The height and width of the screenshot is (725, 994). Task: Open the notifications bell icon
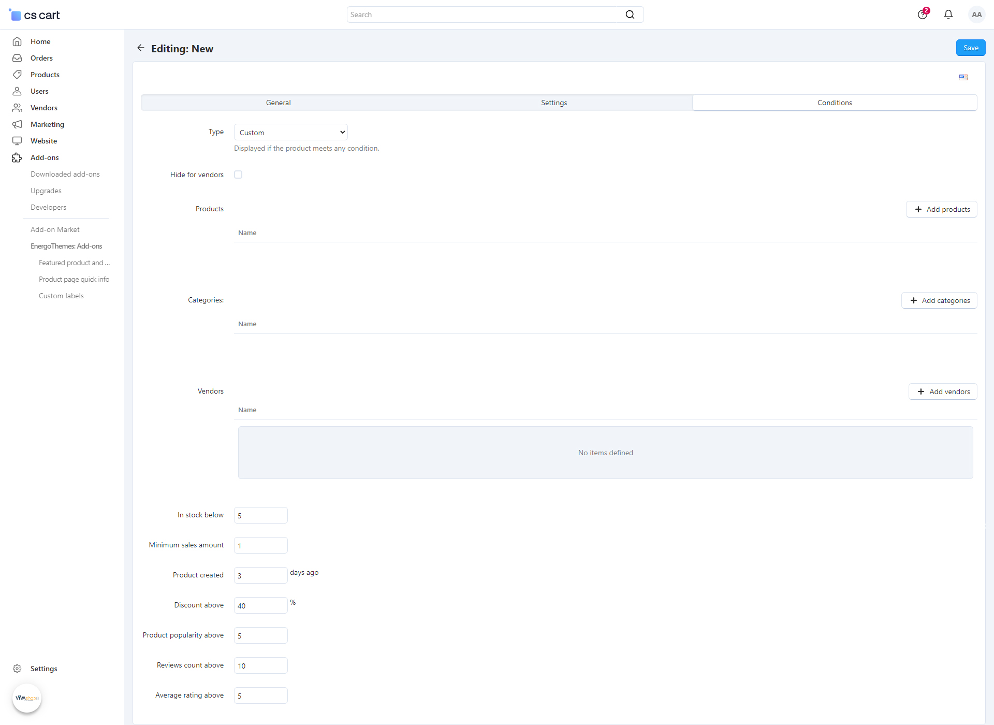coord(948,15)
